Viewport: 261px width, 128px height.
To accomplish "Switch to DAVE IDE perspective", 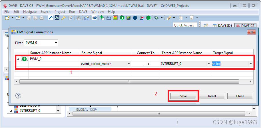I will 222,26.
